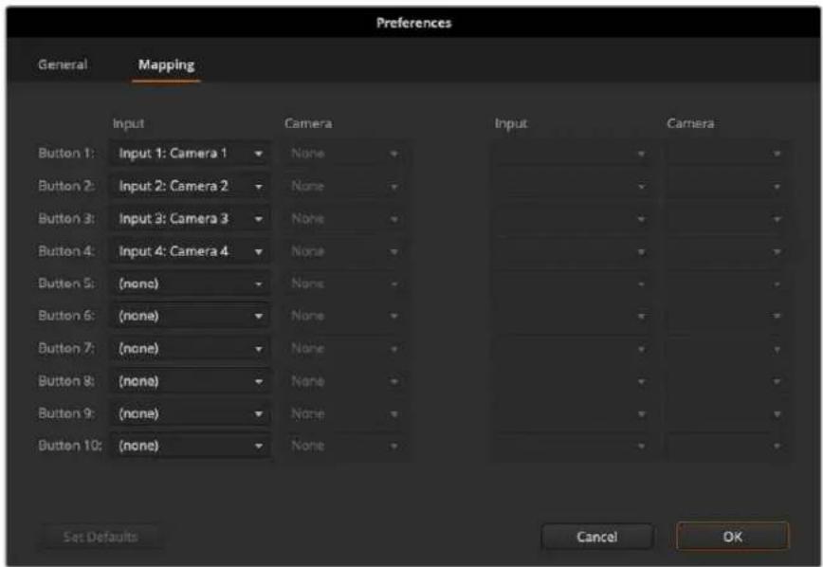Open Button 4 input dropdown
The height and width of the screenshot is (567, 823).
pyautogui.click(x=190, y=251)
